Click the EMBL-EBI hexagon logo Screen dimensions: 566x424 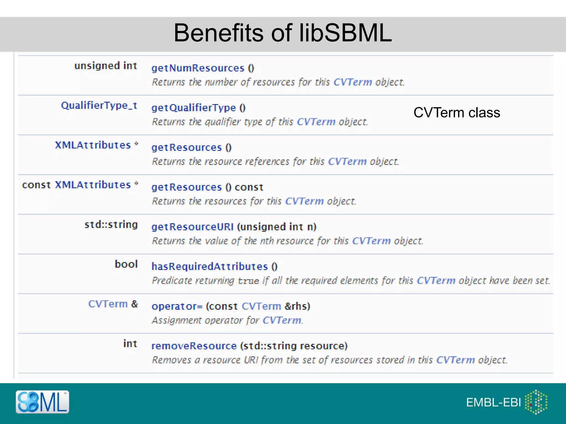[536, 402]
